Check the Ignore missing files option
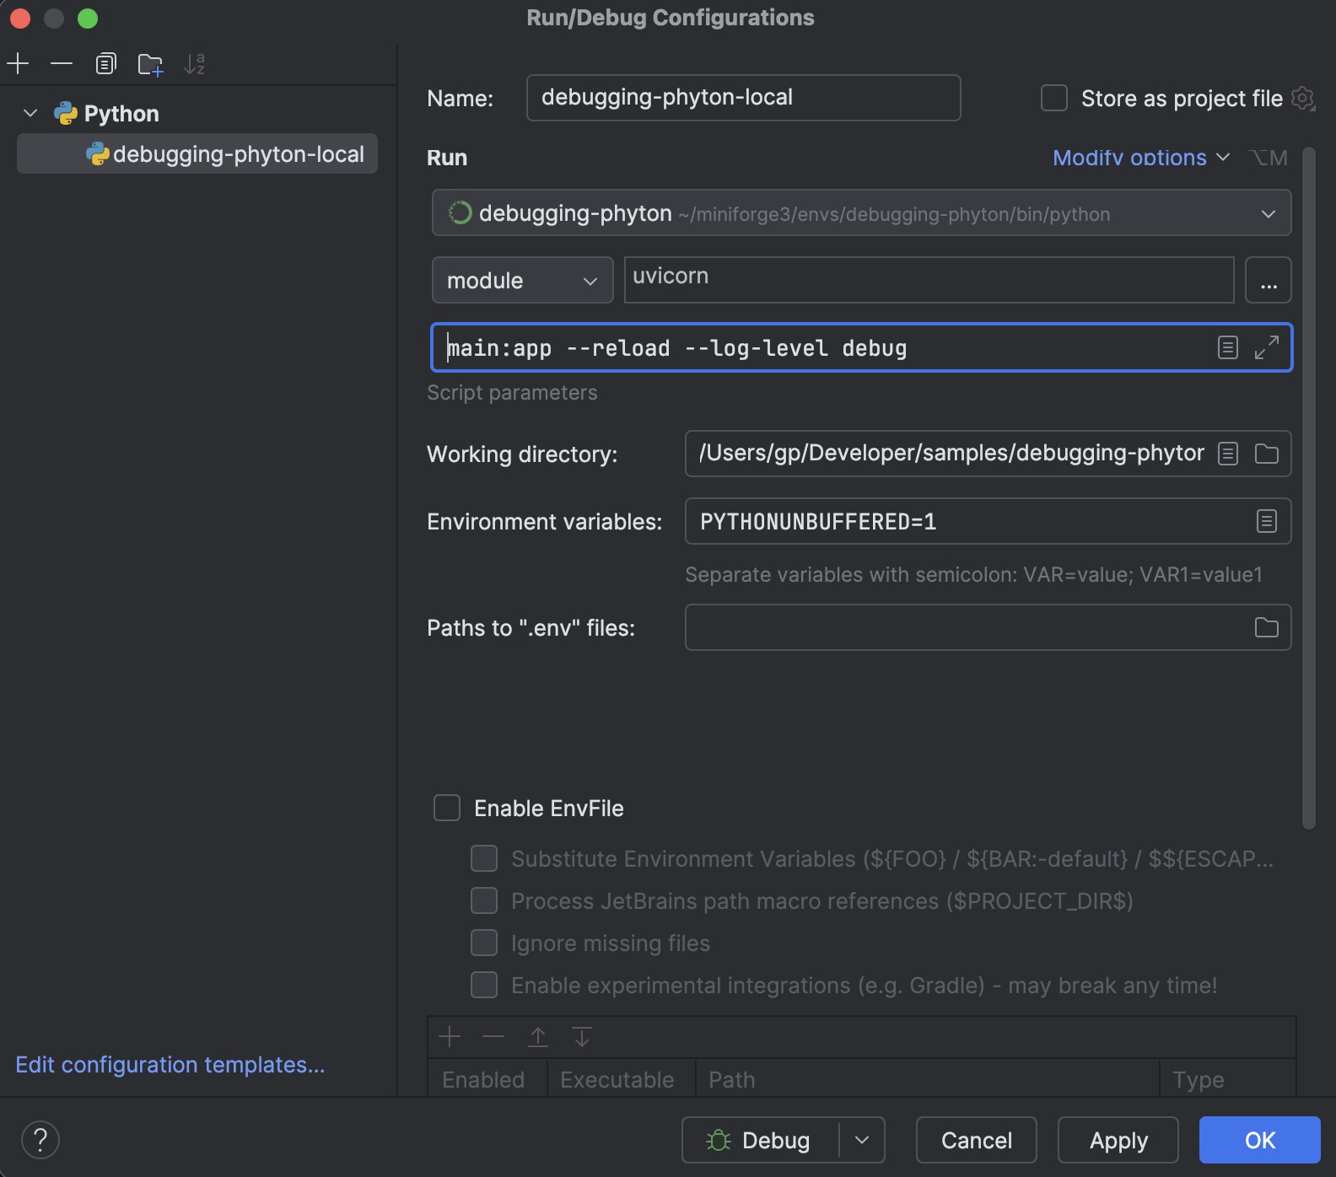Image resolution: width=1336 pixels, height=1177 pixels. click(484, 943)
